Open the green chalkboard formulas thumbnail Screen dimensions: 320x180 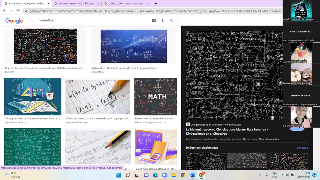click(32, 147)
